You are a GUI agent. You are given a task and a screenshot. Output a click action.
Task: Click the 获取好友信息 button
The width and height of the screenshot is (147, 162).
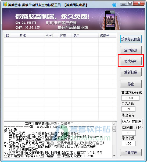(x=131, y=39)
